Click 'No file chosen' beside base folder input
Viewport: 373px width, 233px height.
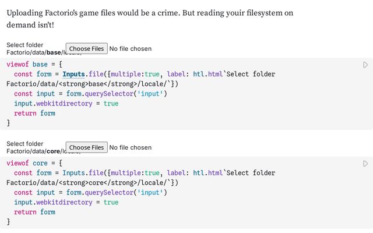[x=131, y=49]
